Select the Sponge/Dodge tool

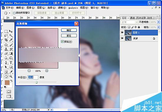click(11, 58)
